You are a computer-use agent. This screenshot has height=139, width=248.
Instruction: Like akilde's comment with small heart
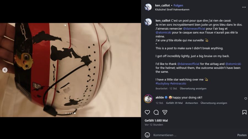pyautogui.click(x=246, y=99)
